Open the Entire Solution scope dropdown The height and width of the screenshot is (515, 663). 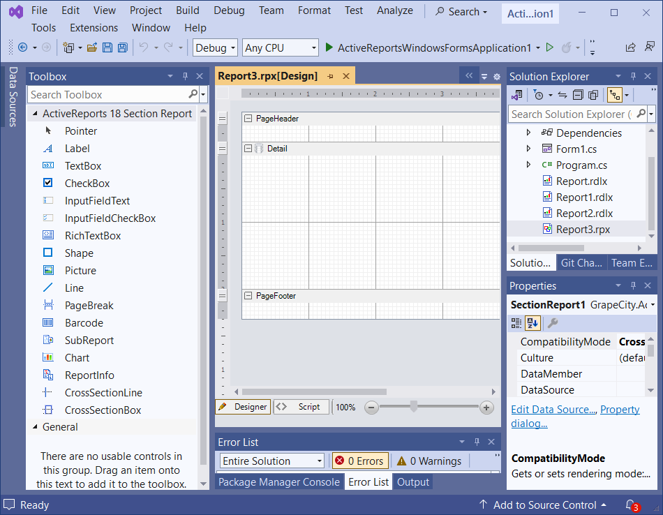coord(272,461)
